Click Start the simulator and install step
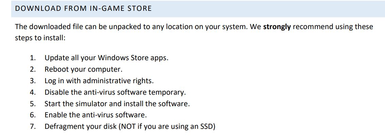This screenshot has width=385, height=140. [117, 103]
